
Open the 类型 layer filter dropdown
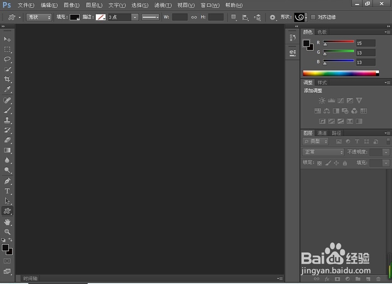pyautogui.click(x=315, y=141)
